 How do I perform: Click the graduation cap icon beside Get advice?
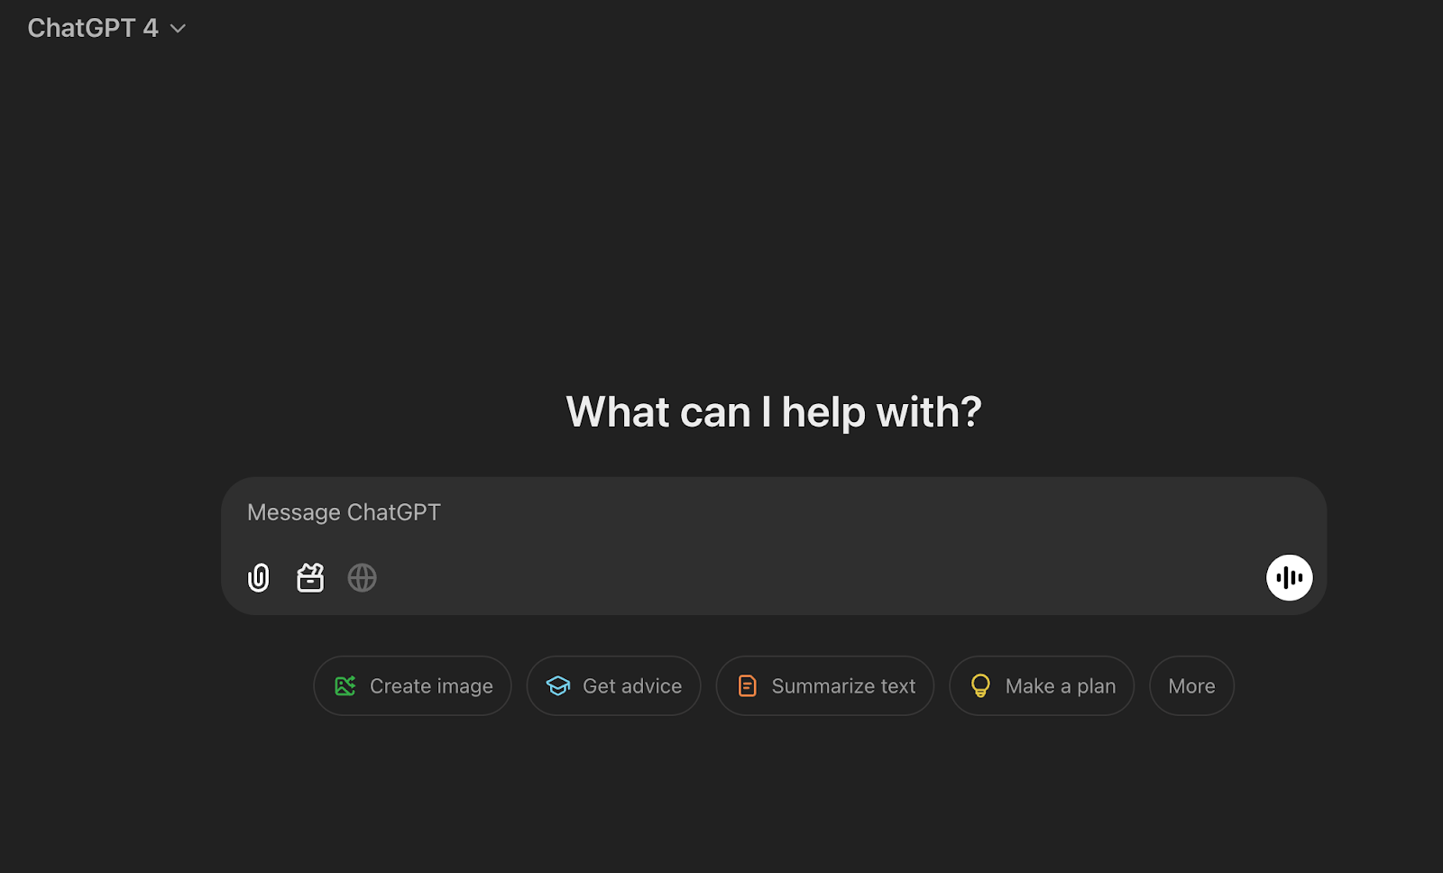[559, 685]
